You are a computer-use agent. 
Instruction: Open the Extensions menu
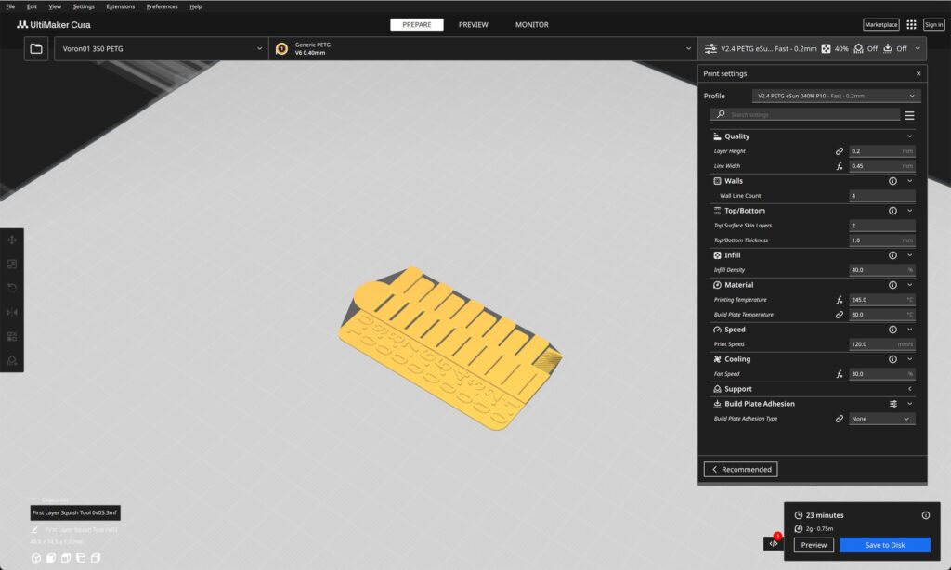tap(121, 6)
